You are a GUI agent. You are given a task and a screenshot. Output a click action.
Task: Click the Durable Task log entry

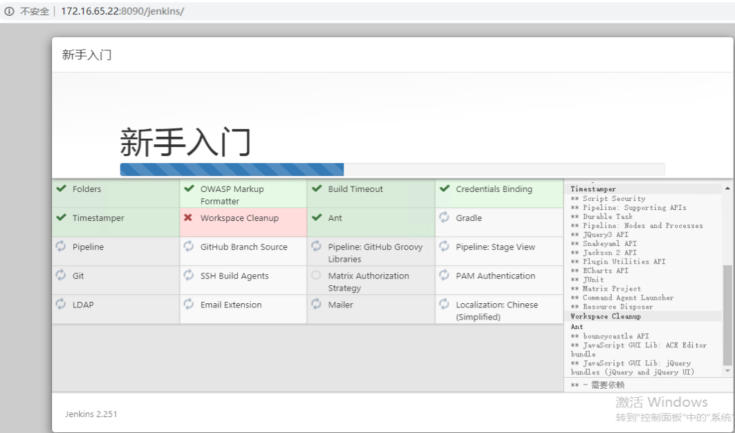pos(602,217)
